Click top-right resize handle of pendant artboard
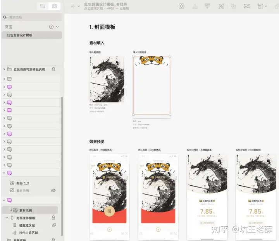 (x=170, y=56)
